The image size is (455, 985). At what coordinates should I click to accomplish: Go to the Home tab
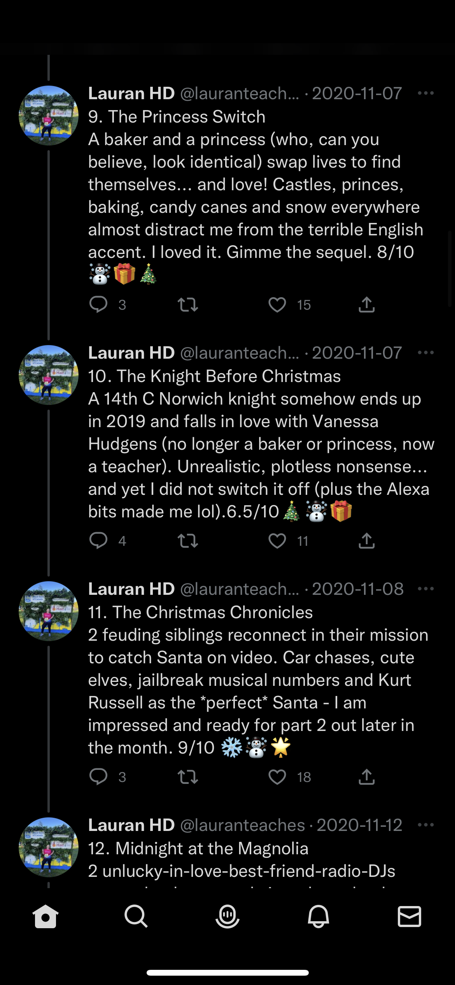tap(45, 916)
